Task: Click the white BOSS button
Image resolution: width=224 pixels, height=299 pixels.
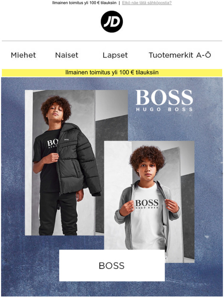Action: pyautogui.click(x=112, y=265)
